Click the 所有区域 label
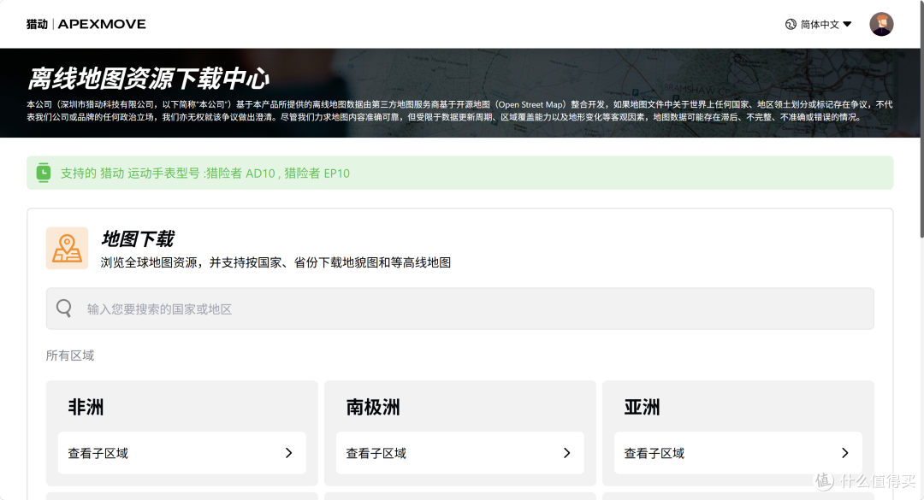Viewport: 924px width, 500px height. tap(70, 356)
